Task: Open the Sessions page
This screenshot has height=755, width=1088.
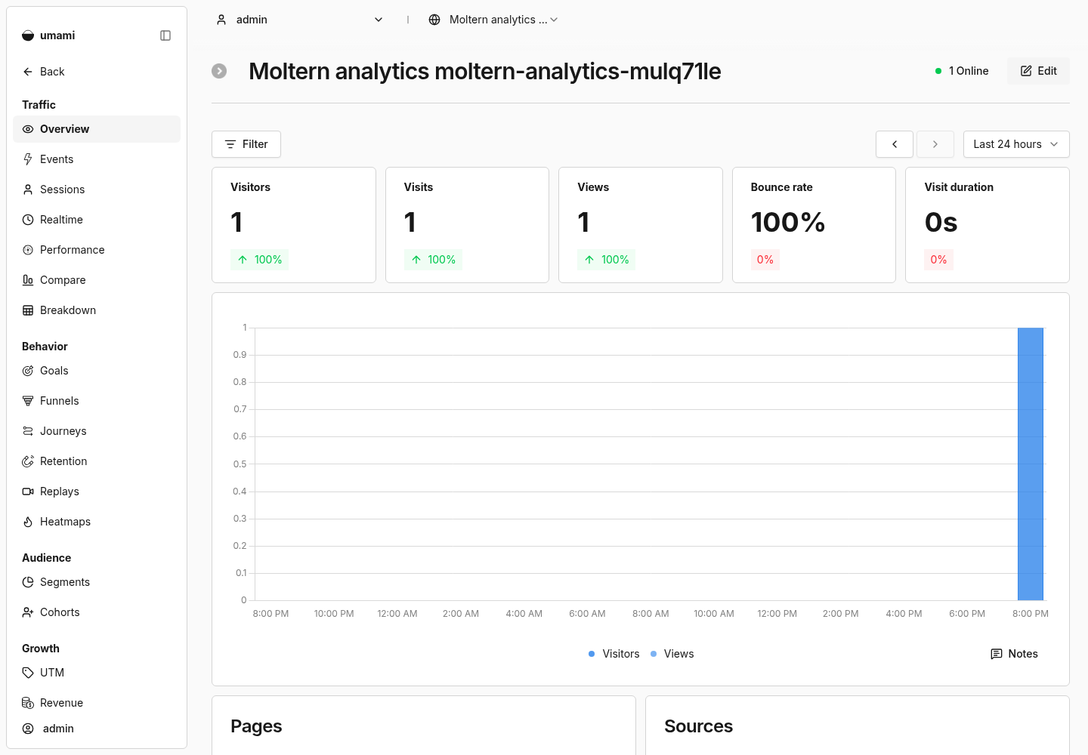Action: coord(97,190)
